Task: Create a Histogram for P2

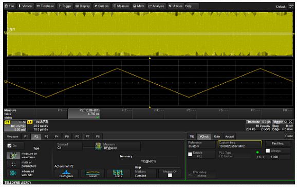Action: point(66,174)
